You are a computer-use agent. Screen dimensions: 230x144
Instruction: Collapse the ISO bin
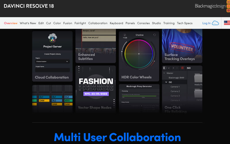pyautogui.click(x=166, y=82)
